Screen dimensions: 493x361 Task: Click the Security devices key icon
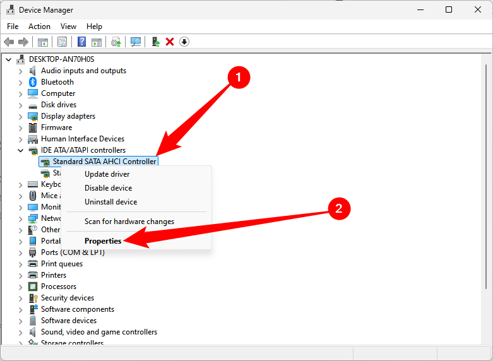point(33,298)
